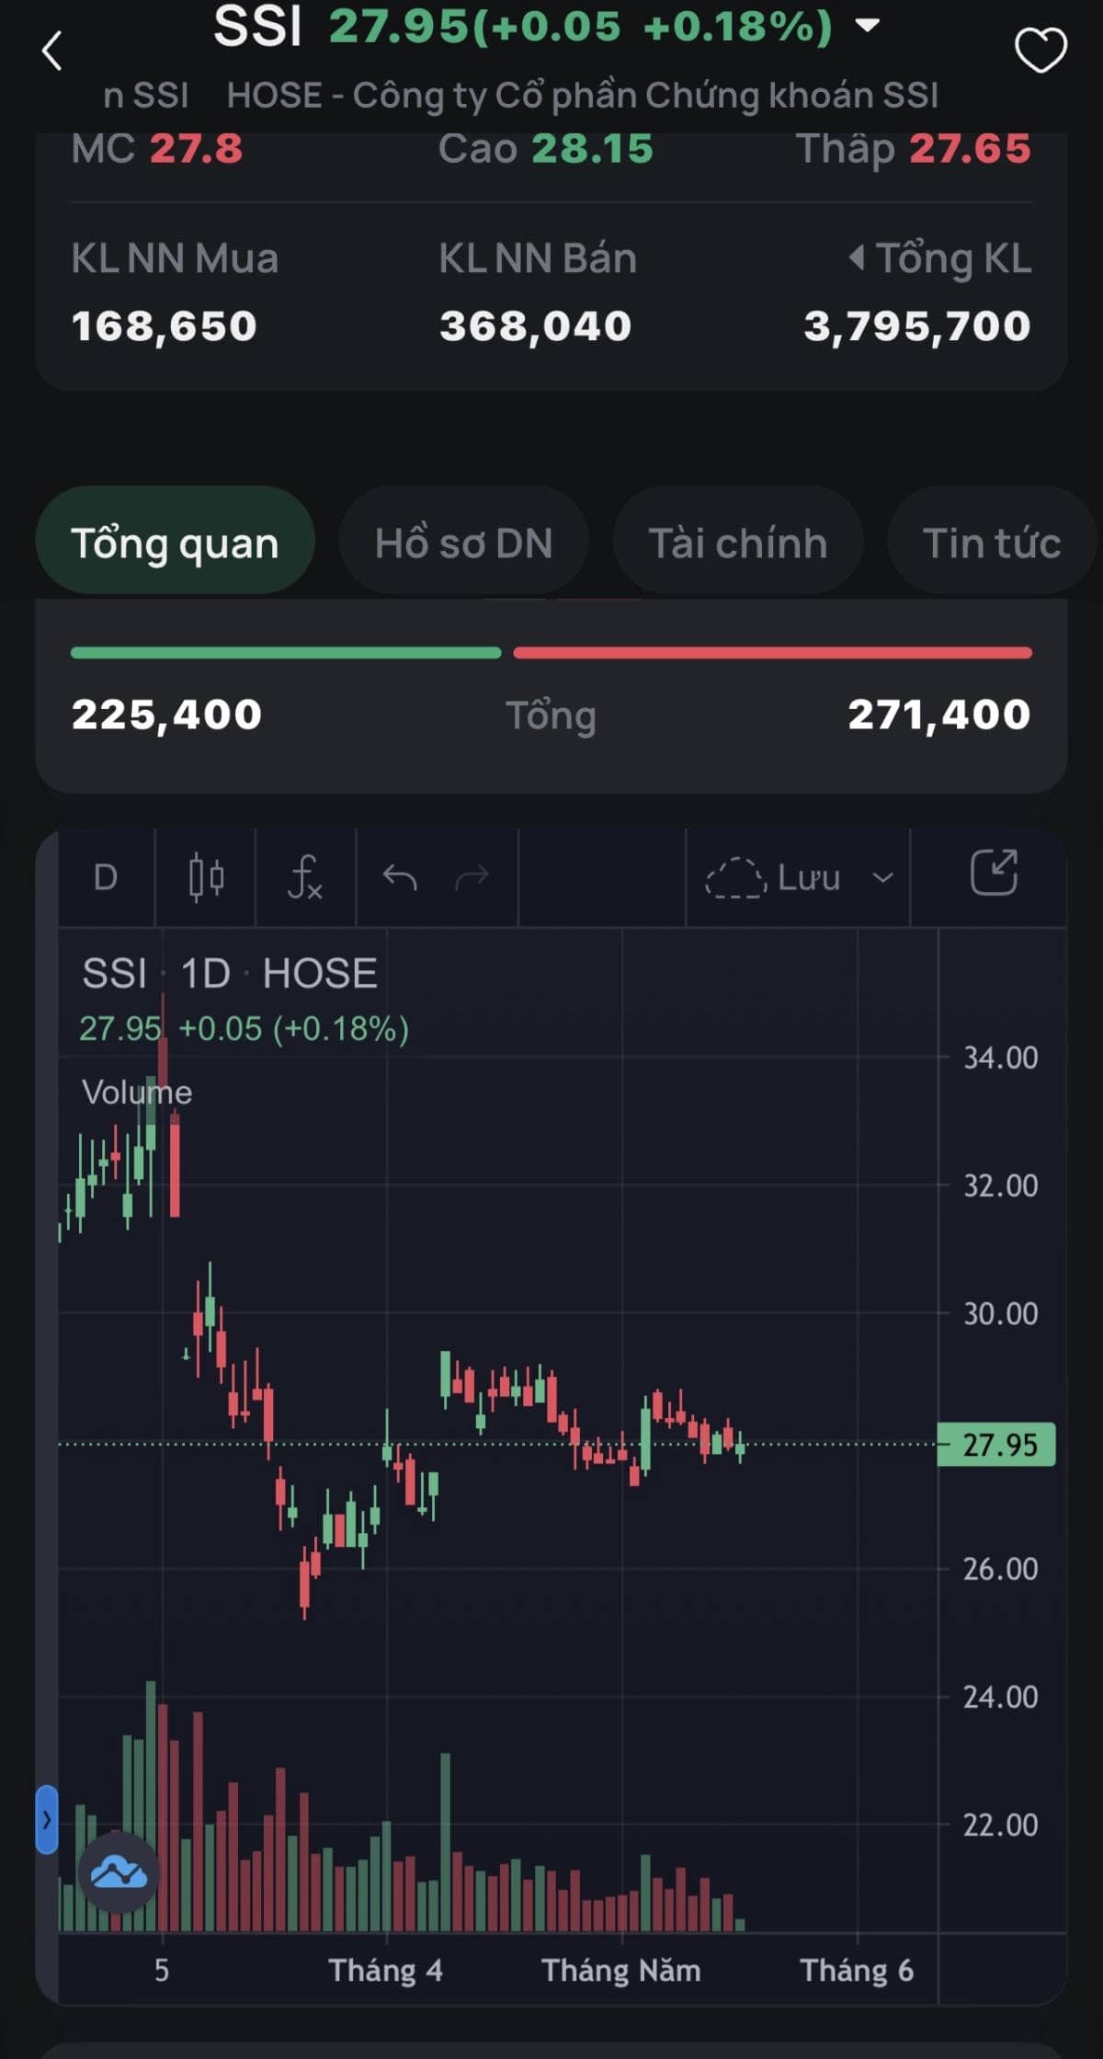
Task: Tap the KL NN Mua value 168,650
Action: [x=165, y=326]
